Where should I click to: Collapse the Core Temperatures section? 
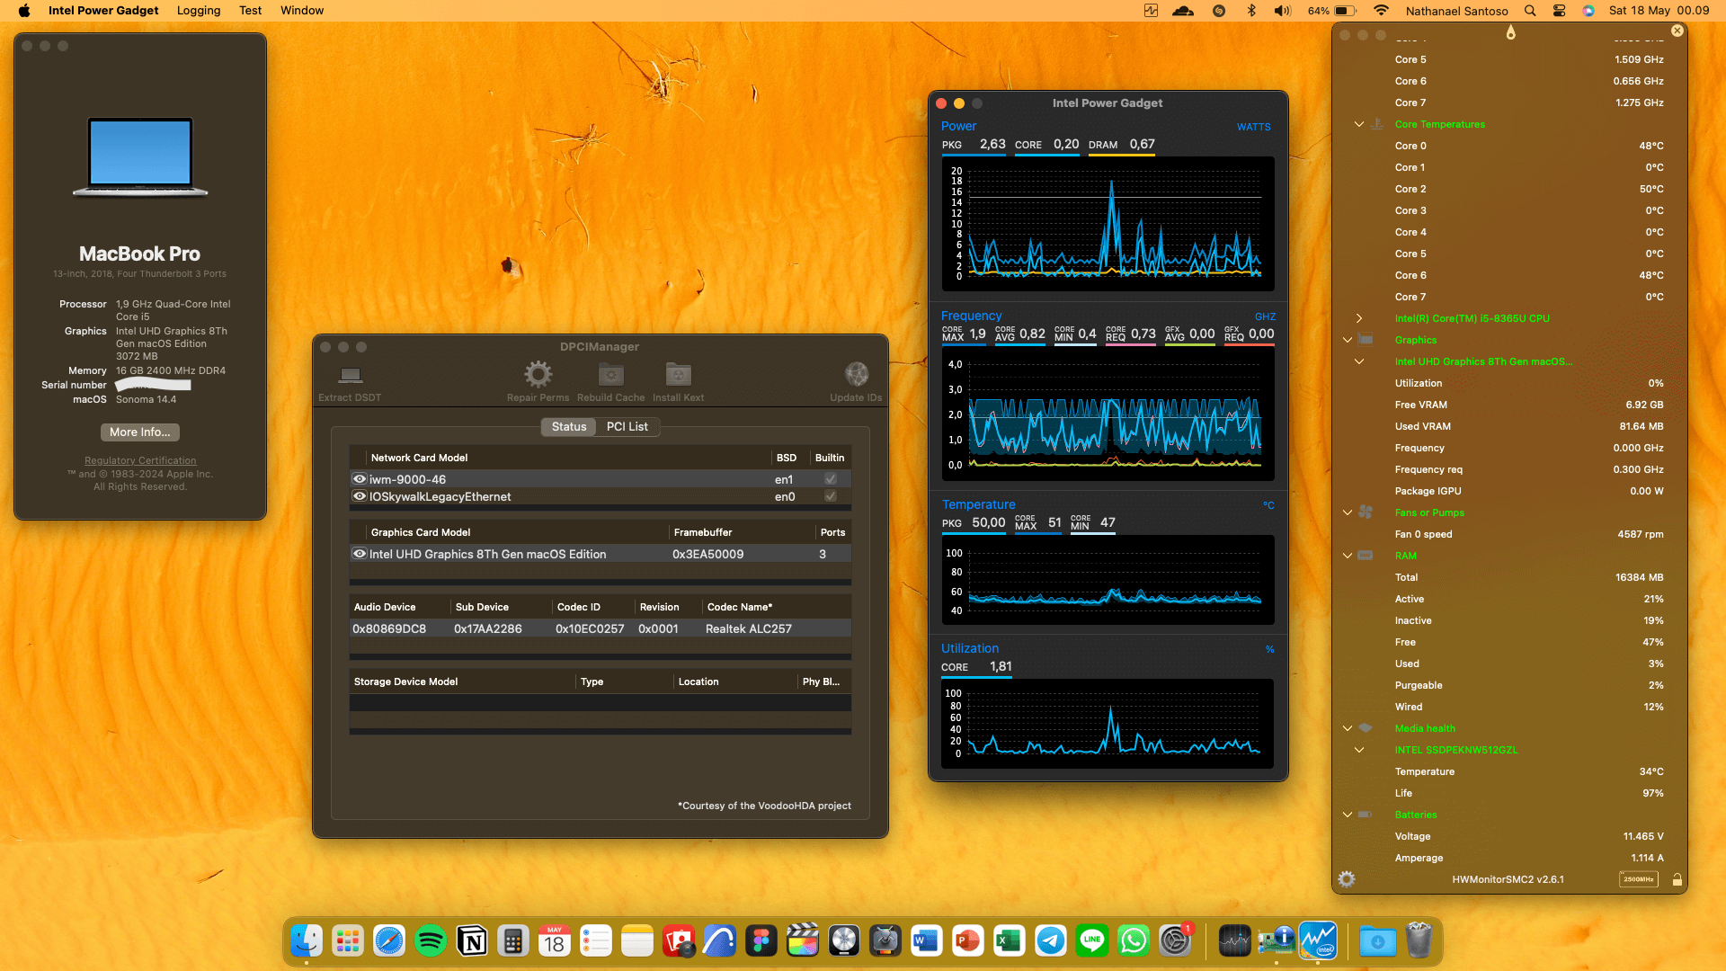click(1358, 124)
